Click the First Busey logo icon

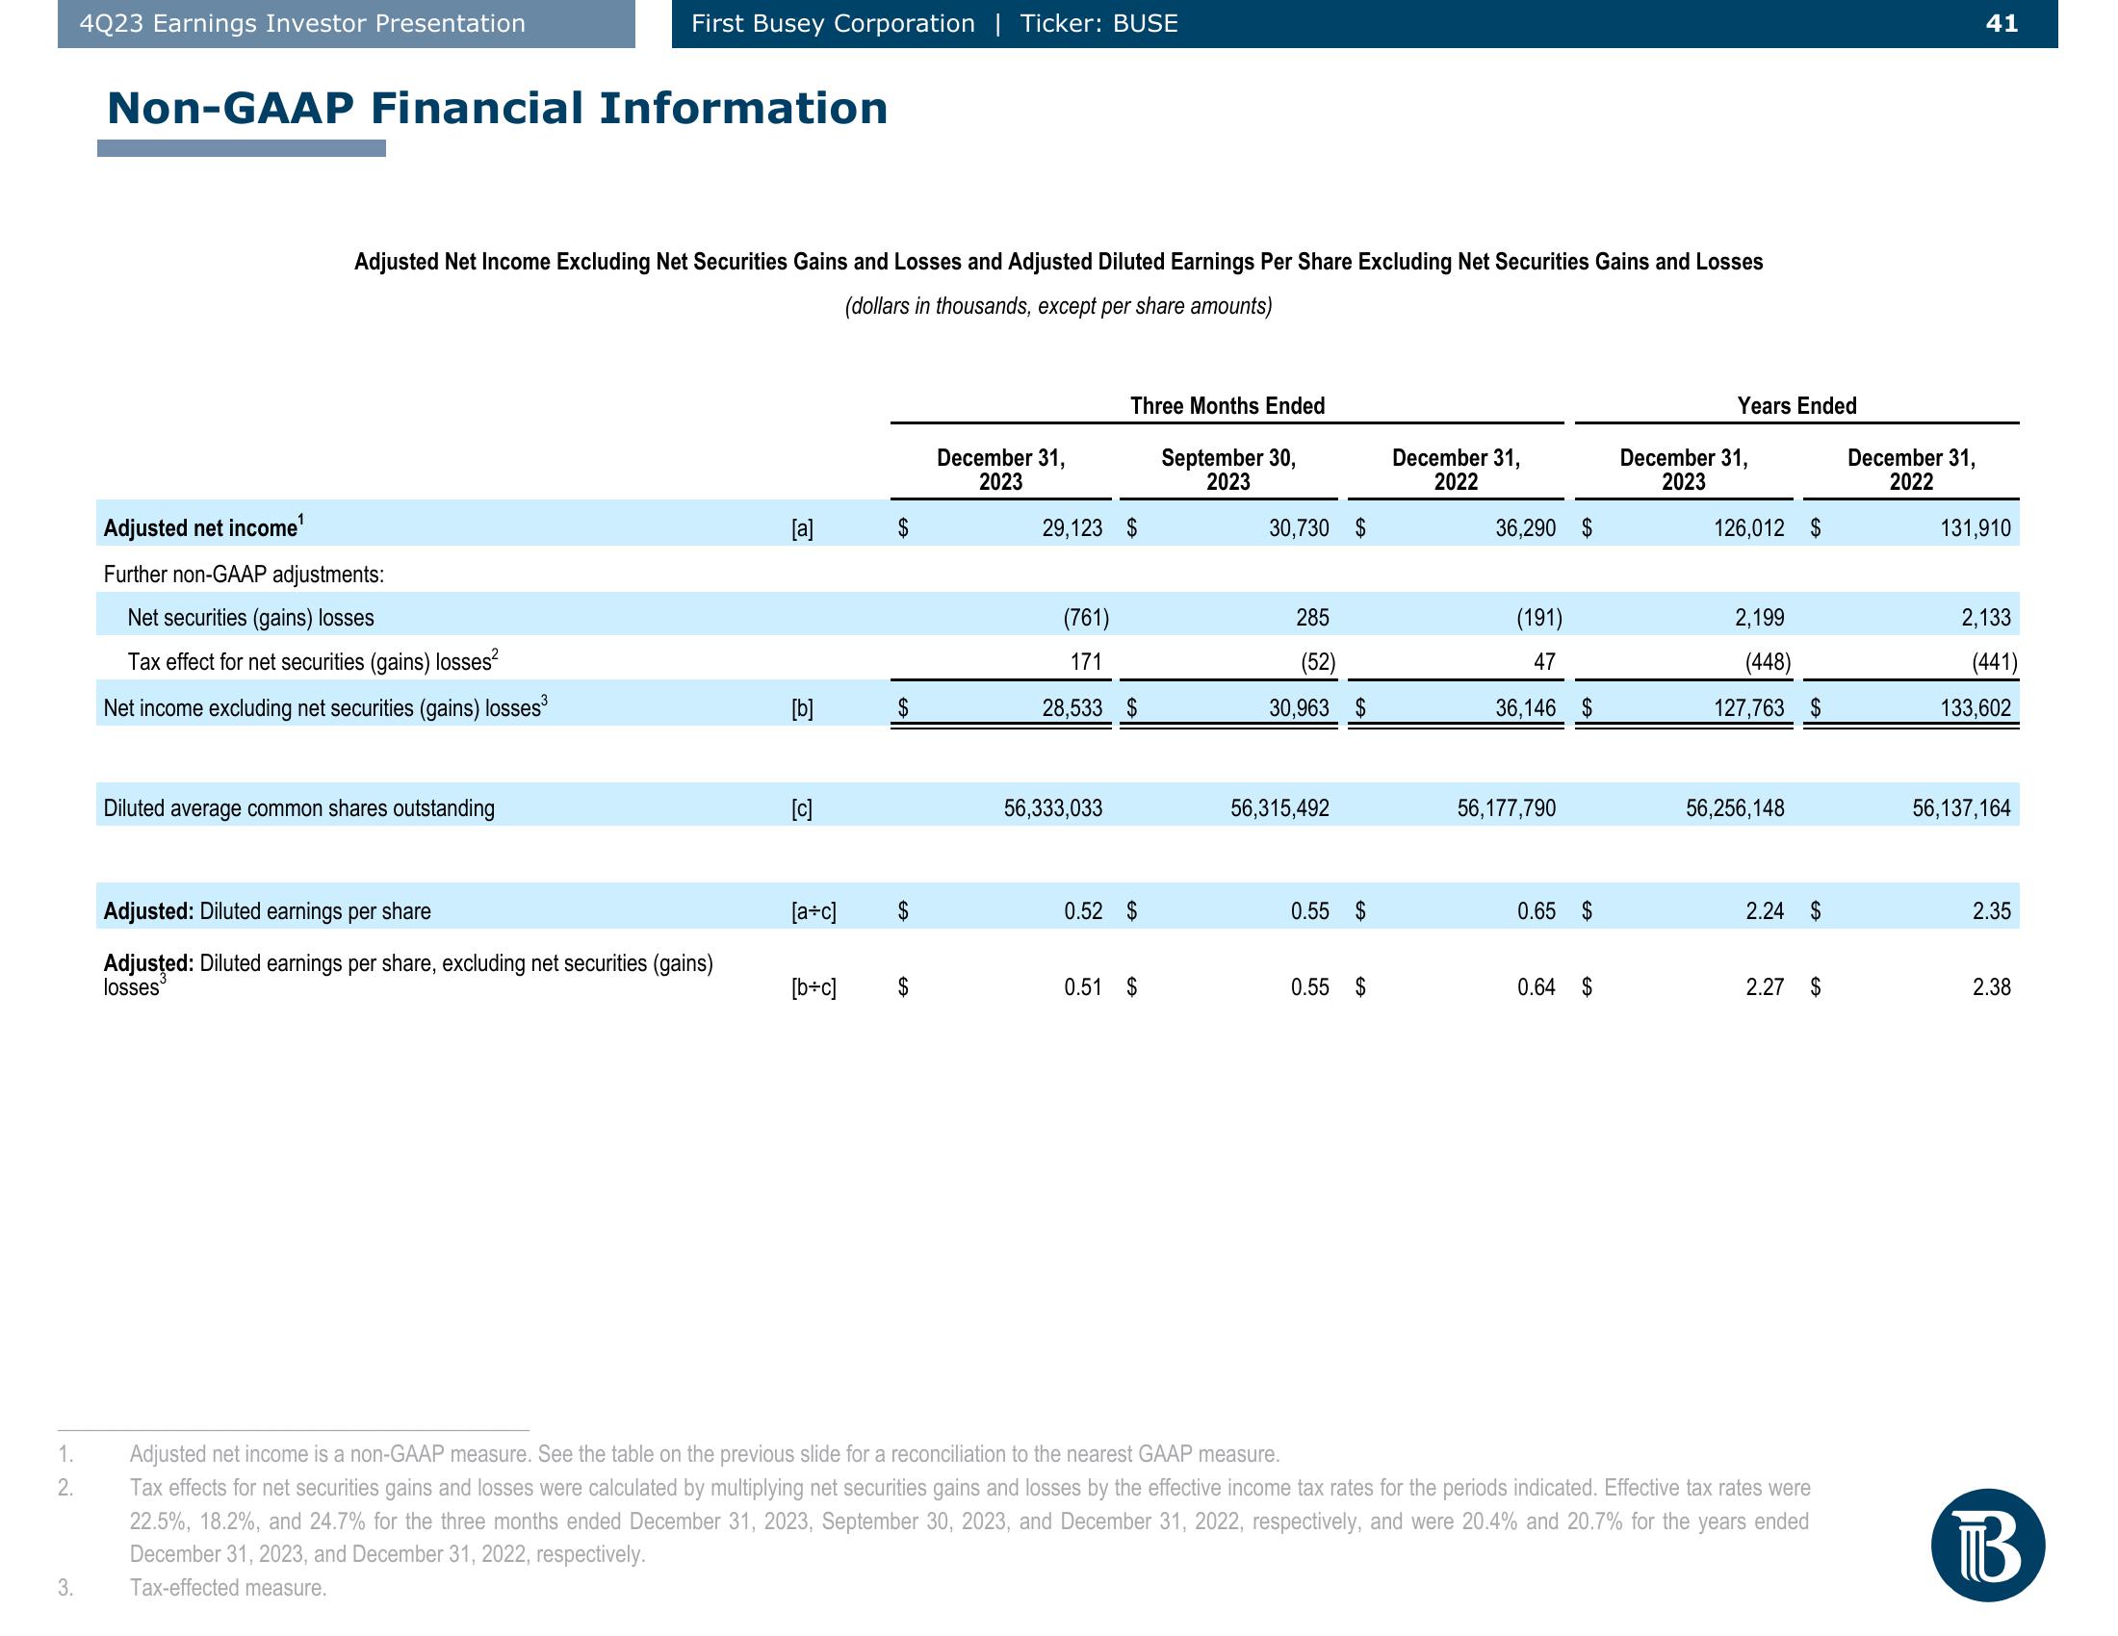[x=1987, y=1545]
